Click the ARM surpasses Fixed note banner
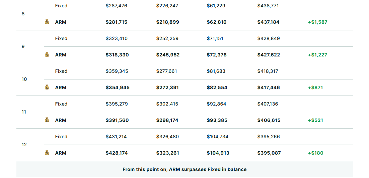The image size is (369, 178). 185,169
